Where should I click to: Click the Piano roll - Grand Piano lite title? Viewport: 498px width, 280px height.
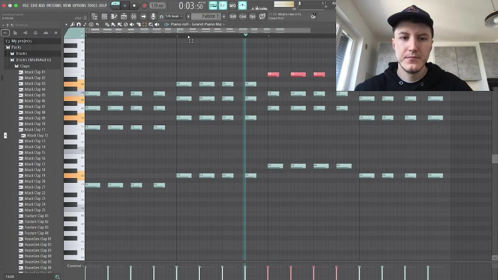click(x=196, y=24)
